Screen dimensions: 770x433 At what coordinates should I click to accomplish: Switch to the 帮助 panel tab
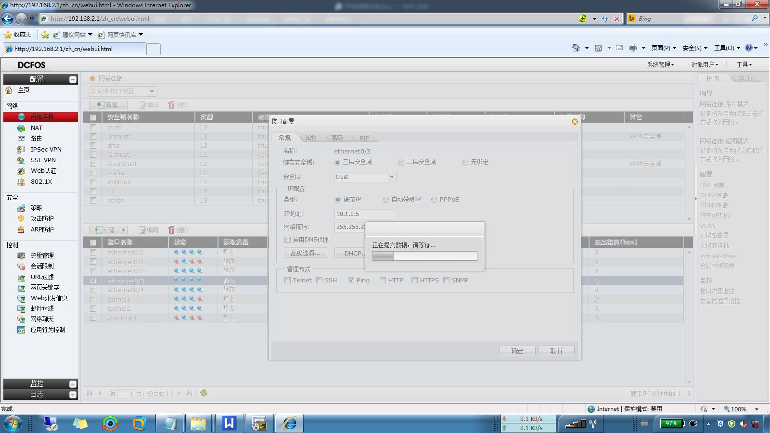[745, 78]
